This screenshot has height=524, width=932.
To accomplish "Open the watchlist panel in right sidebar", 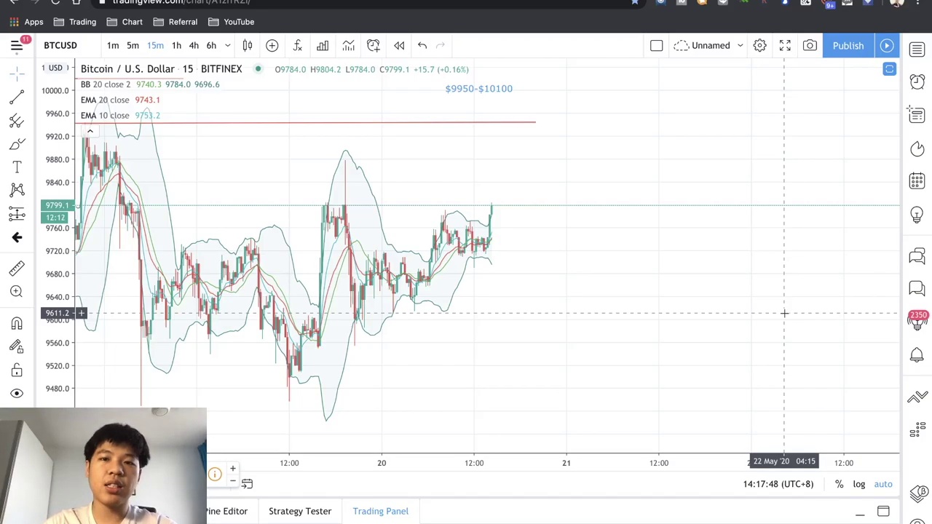I will point(917,49).
